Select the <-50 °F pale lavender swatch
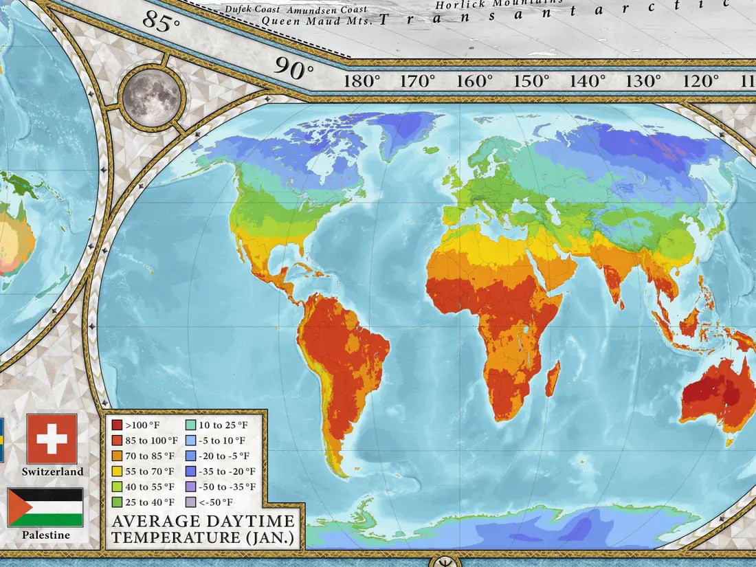This screenshot has height=567, width=756. click(190, 502)
